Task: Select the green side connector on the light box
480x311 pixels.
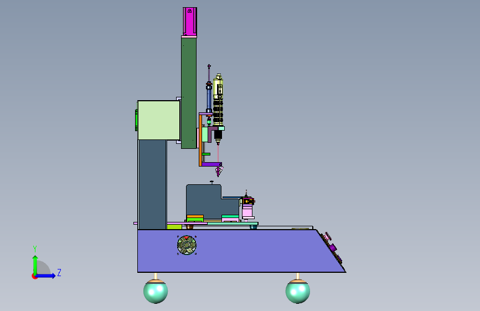Action: (136, 120)
